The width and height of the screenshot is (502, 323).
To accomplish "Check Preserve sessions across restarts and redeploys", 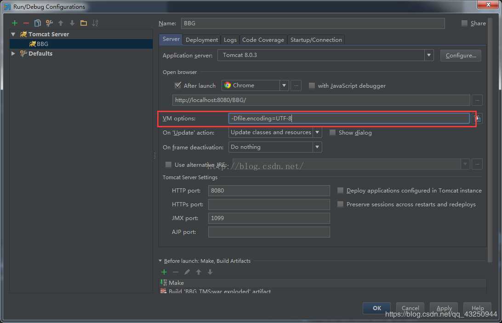I will coord(340,204).
